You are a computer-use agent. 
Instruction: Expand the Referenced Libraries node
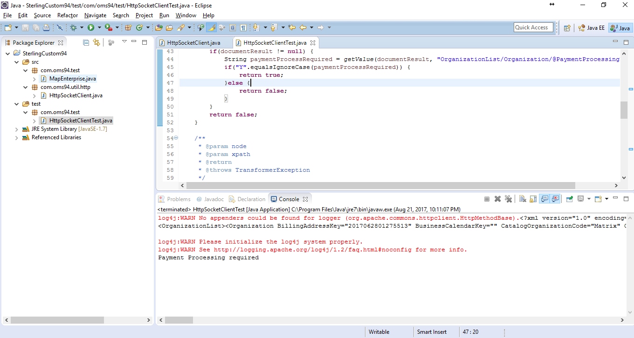click(16, 137)
